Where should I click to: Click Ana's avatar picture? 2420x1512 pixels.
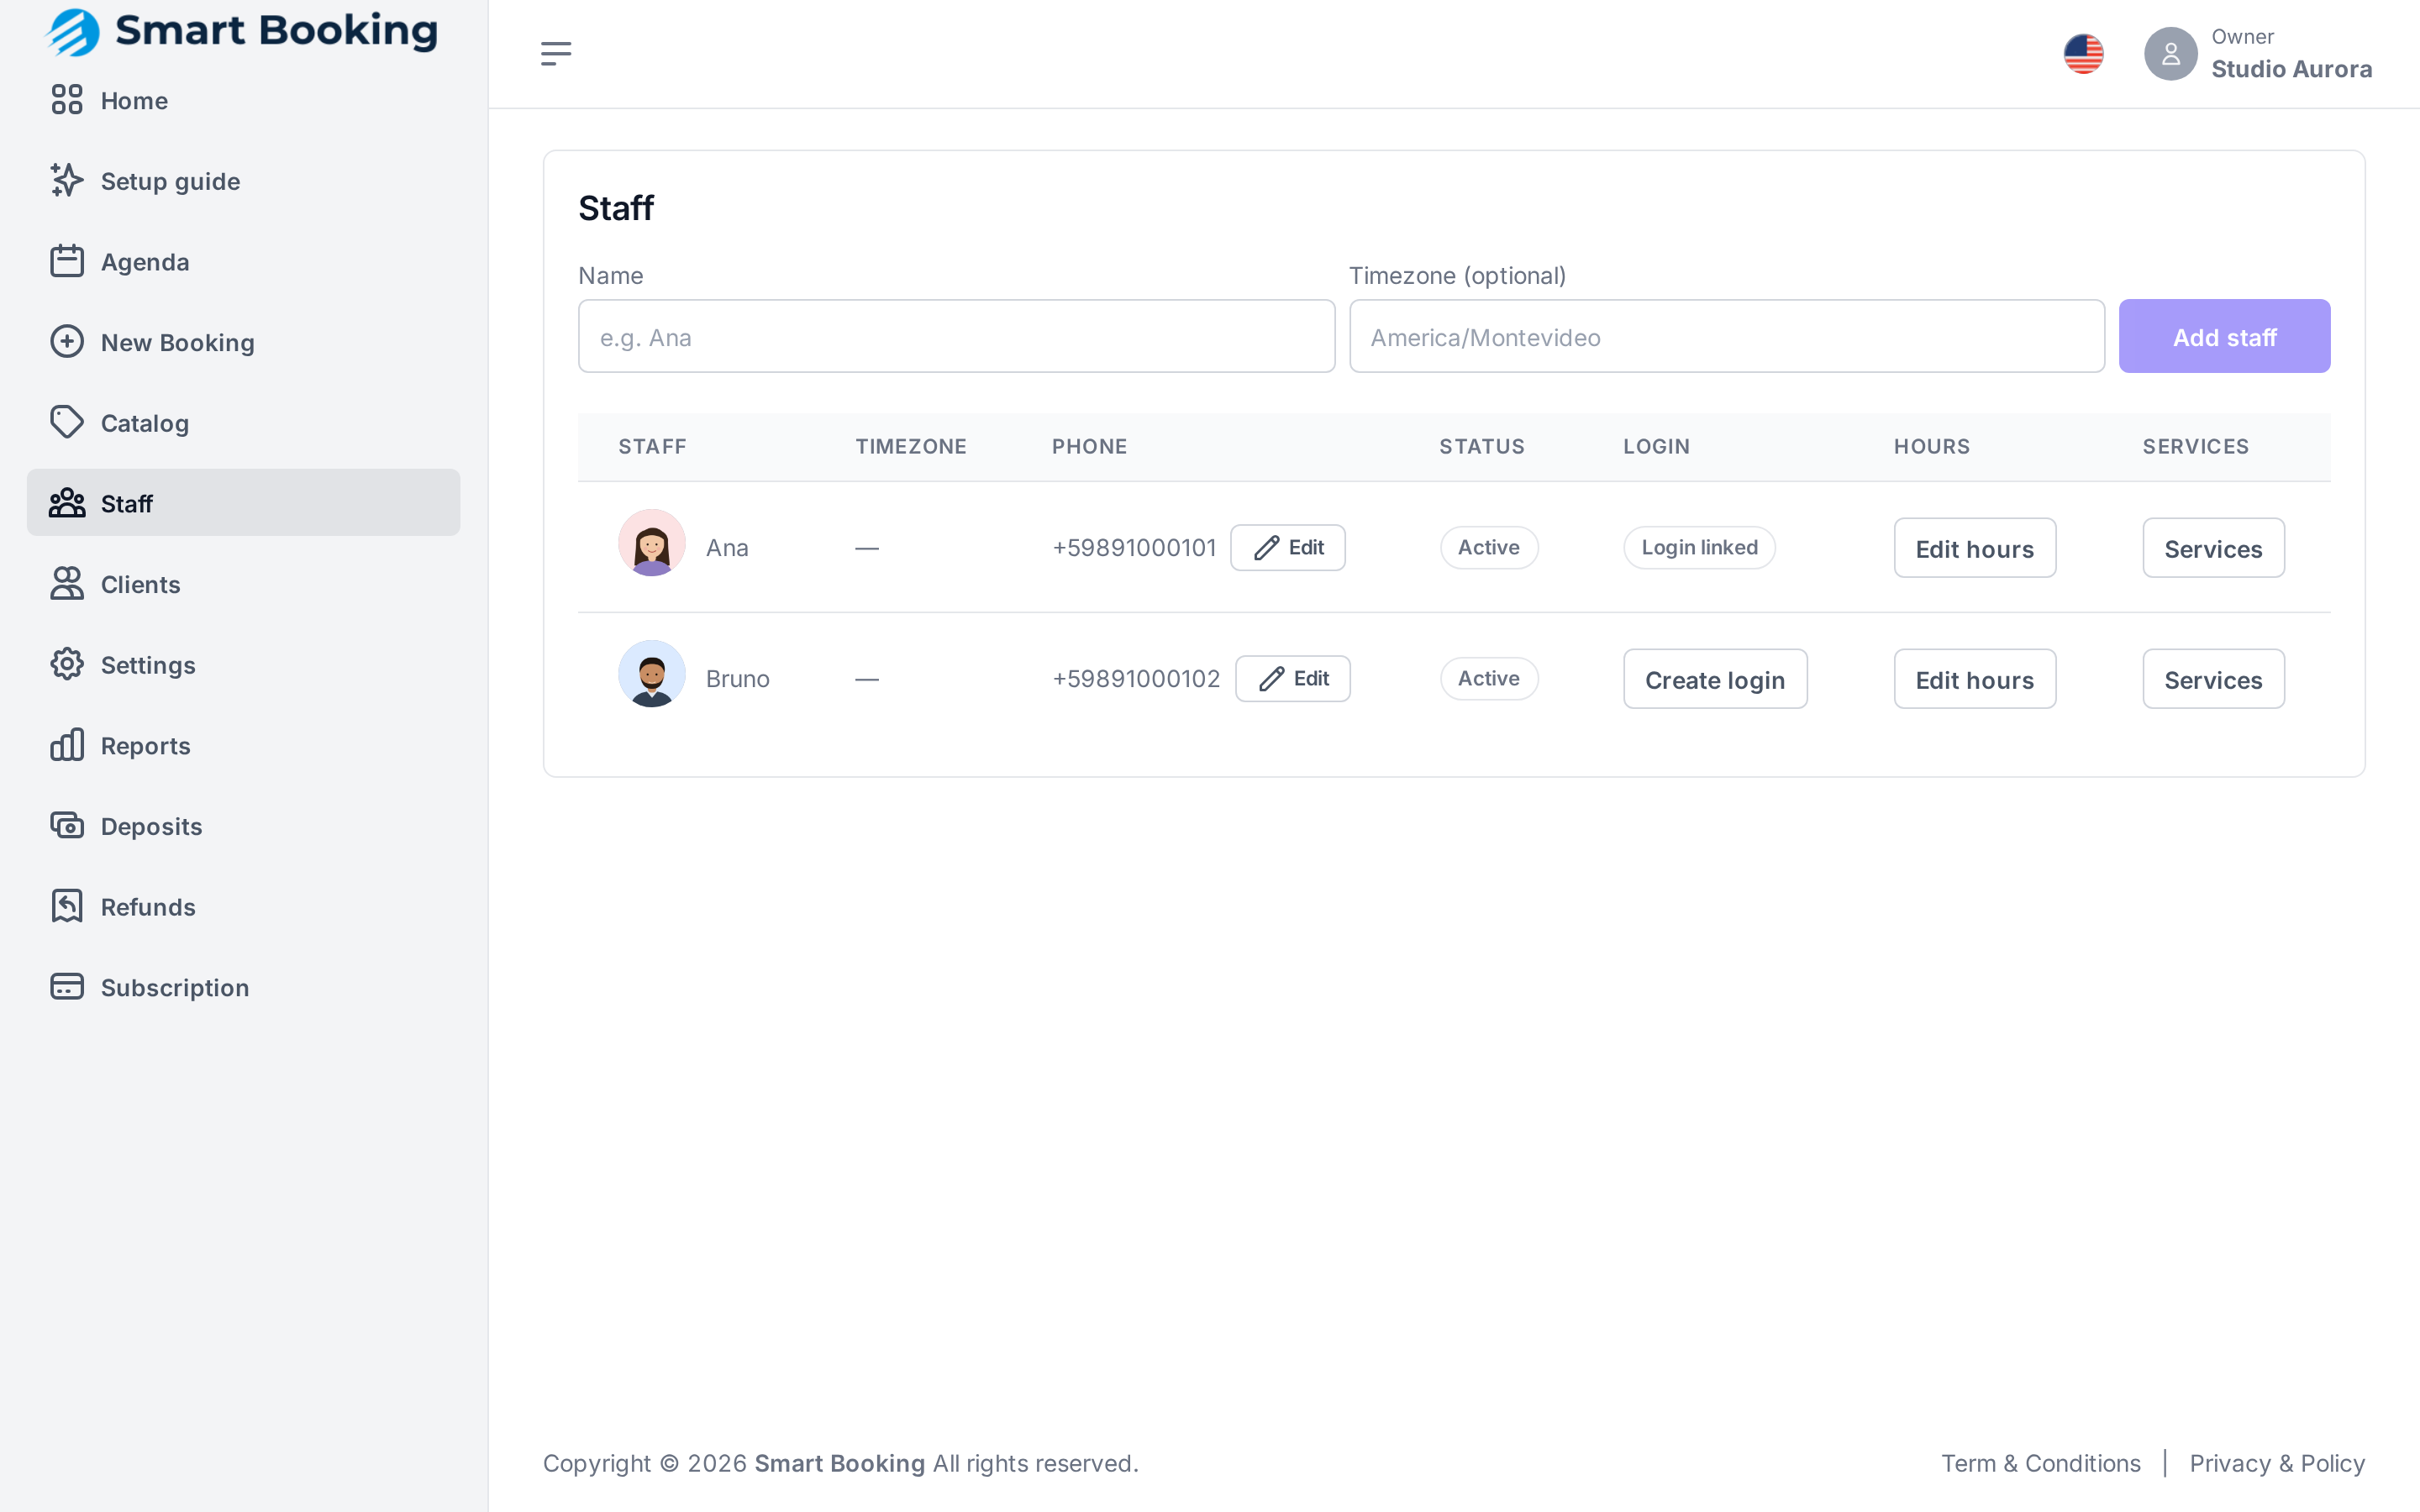[x=652, y=543]
